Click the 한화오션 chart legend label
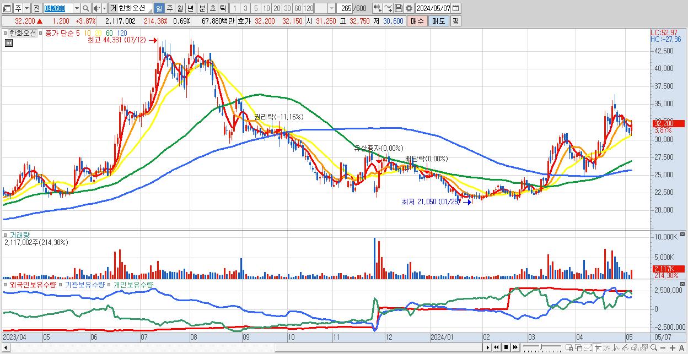The width and height of the screenshot is (688, 354). coord(23,33)
